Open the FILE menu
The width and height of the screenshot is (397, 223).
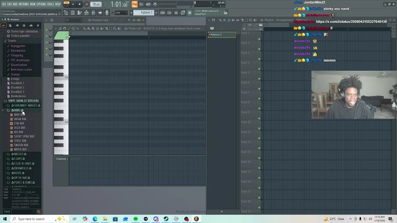pyautogui.click(x=4, y=4)
